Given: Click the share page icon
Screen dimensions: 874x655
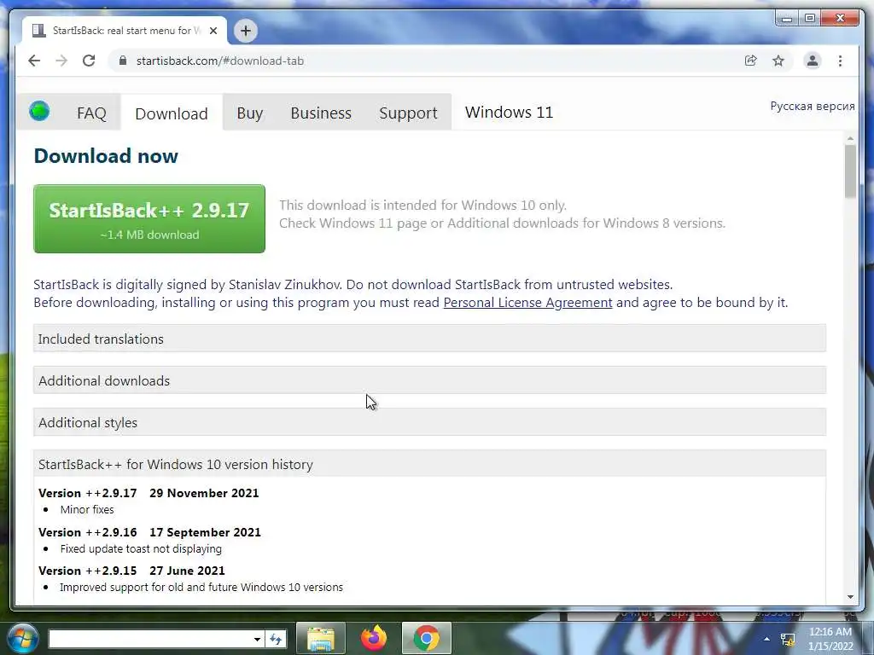Looking at the screenshot, I should (x=751, y=61).
